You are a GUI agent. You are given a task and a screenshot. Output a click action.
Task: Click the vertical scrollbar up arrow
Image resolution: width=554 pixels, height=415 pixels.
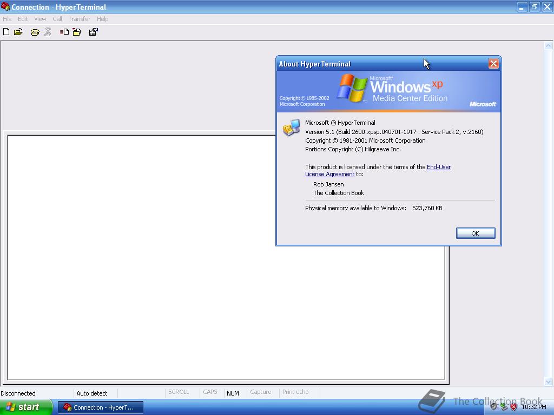[x=548, y=46]
